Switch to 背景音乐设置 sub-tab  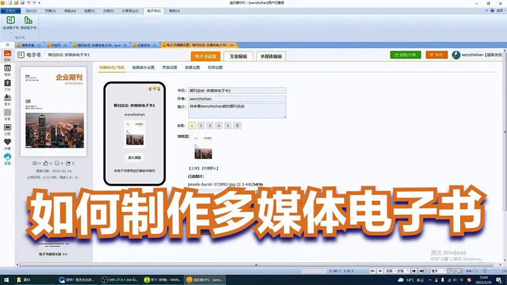(x=143, y=68)
